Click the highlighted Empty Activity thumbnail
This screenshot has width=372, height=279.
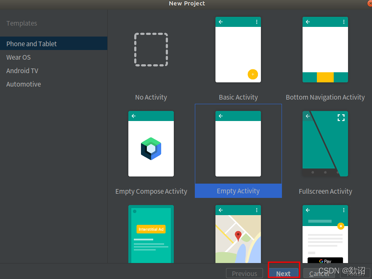[238, 144]
